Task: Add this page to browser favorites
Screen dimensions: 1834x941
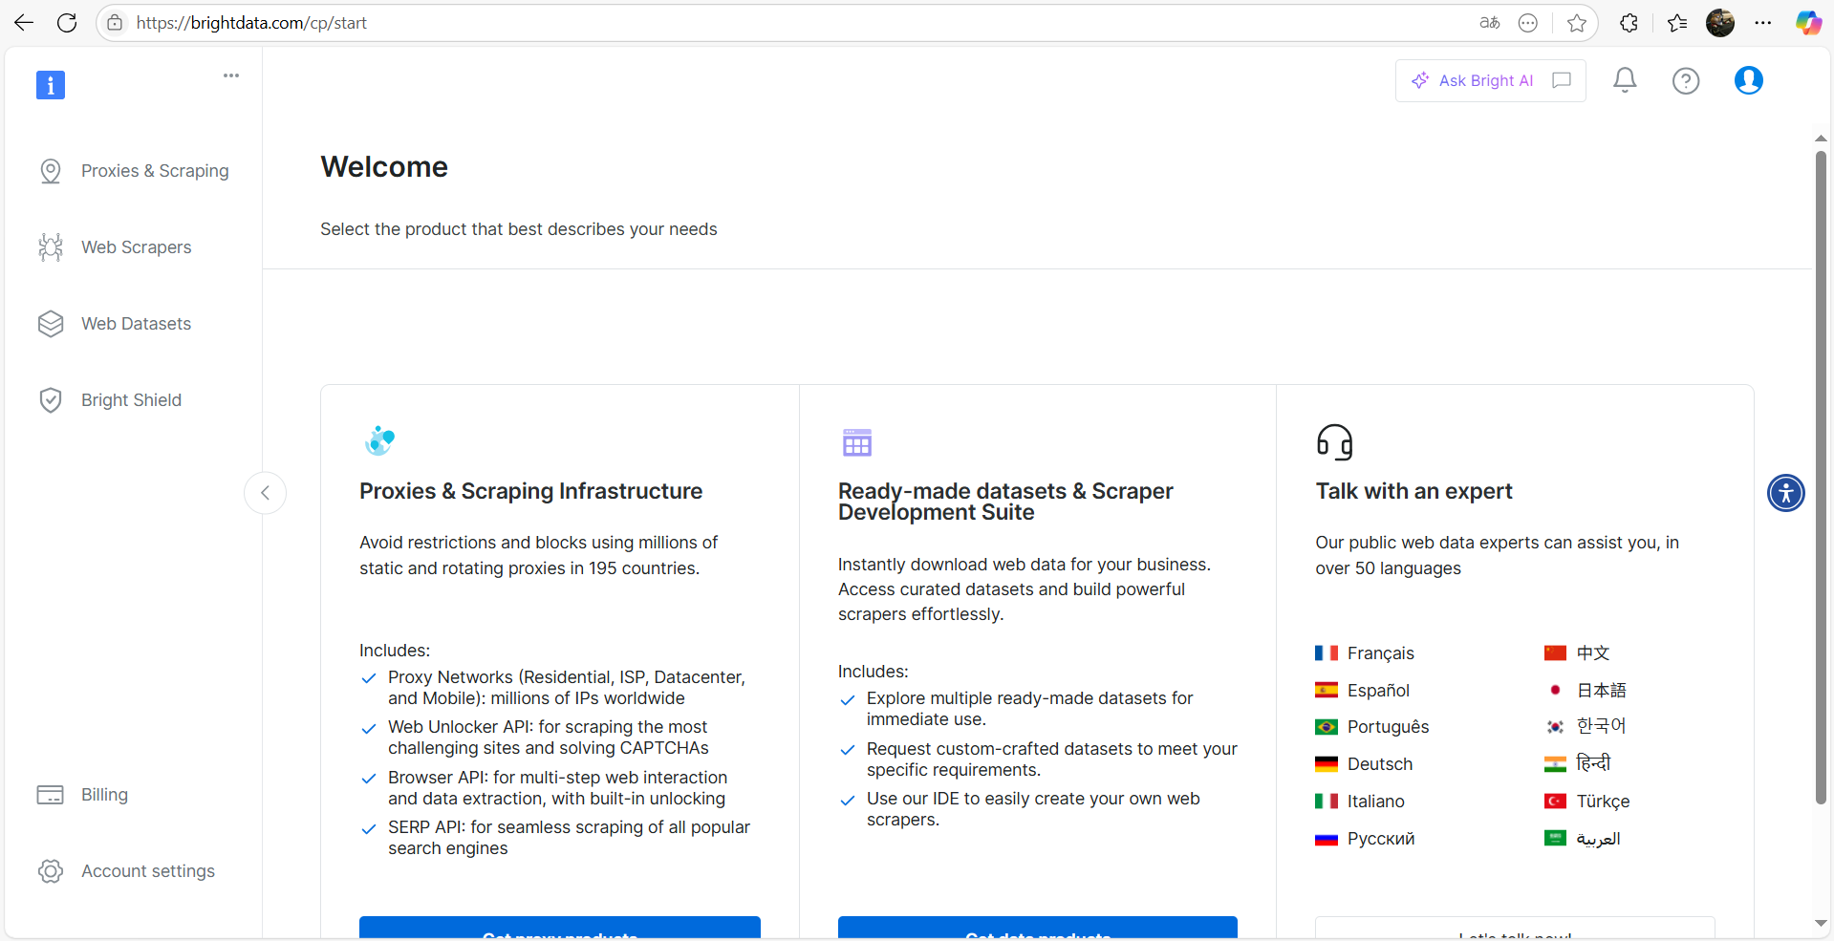Action: point(1577,23)
